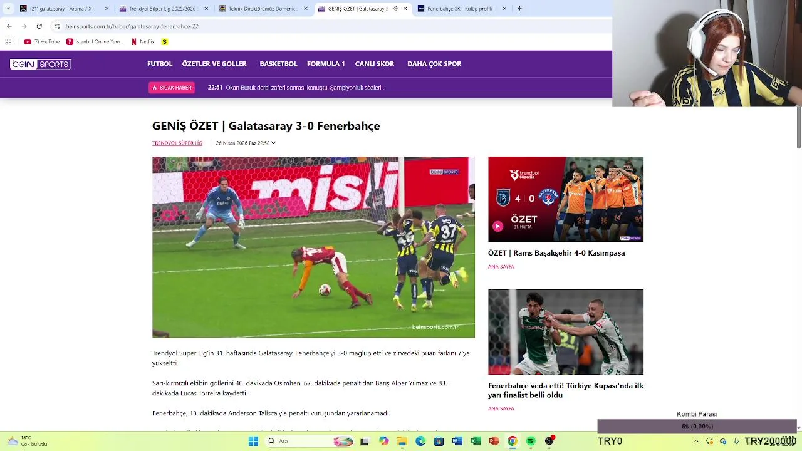Screen dimensions: 802x451
Task: Open the CANLI SKOR menu
Action: click(375, 64)
